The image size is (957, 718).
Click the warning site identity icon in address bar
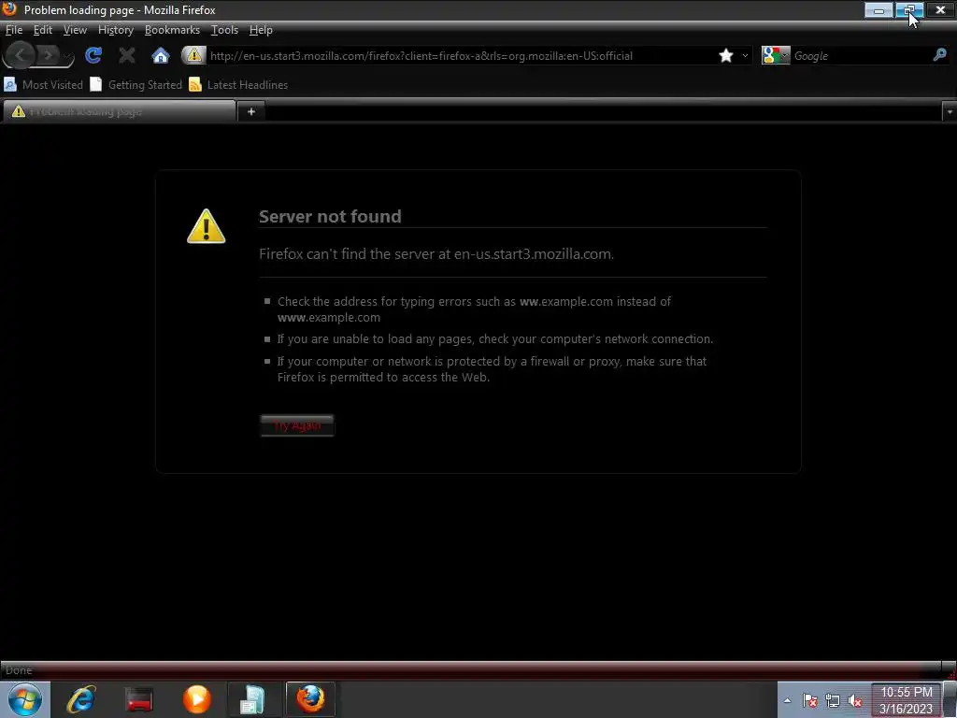193,55
